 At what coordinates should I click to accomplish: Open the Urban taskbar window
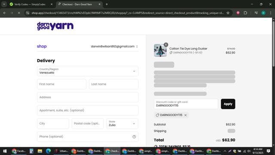coord(61,151)
